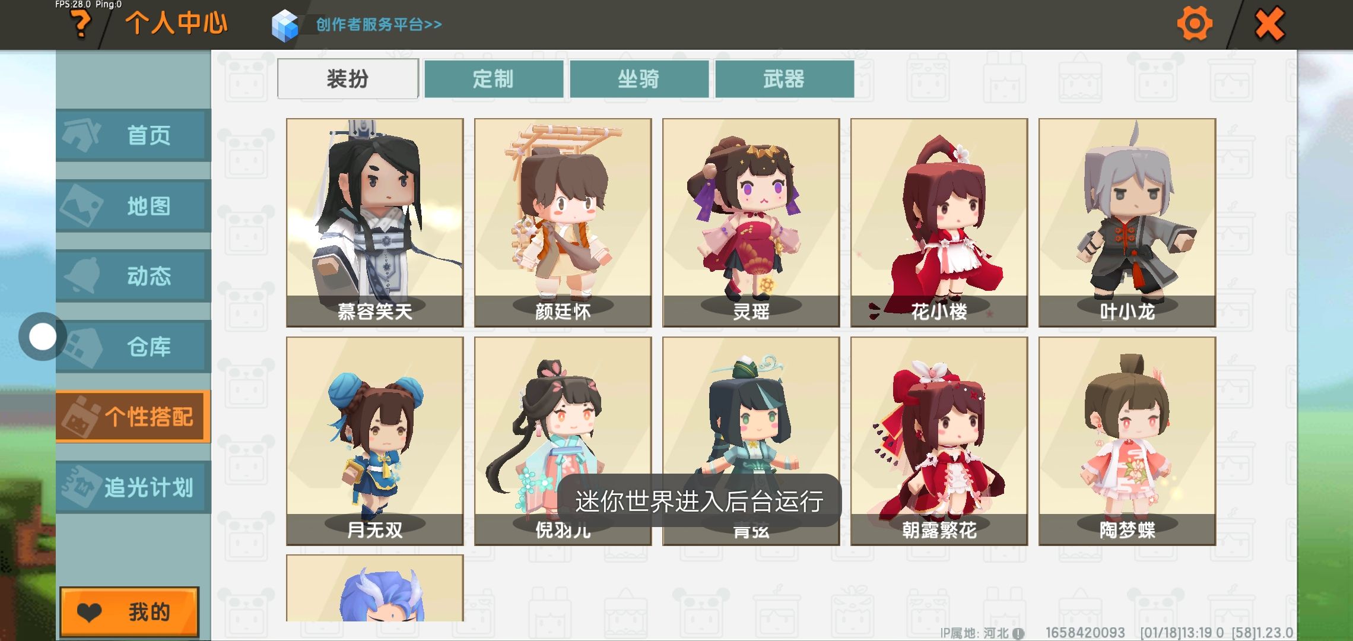Choose the 灵瑶 character skin
The image size is (1353, 641).
pyautogui.click(x=751, y=223)
